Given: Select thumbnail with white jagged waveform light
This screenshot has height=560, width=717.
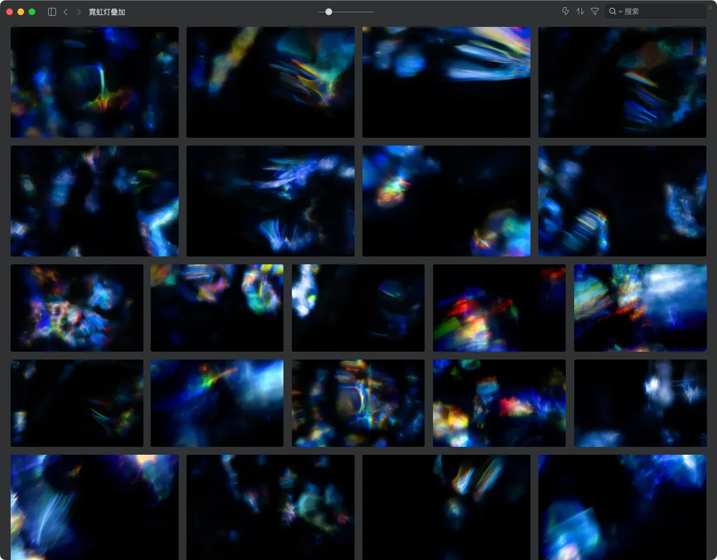Looking at the screenshot, I should pyautogui.click(x=640, y=403).
